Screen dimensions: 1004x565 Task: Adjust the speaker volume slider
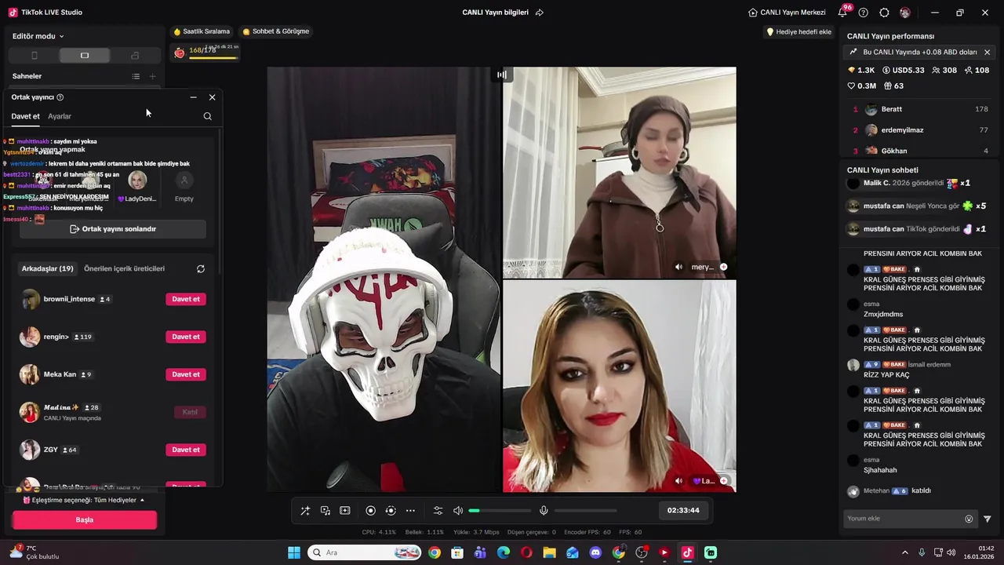[x=500, y=510]
